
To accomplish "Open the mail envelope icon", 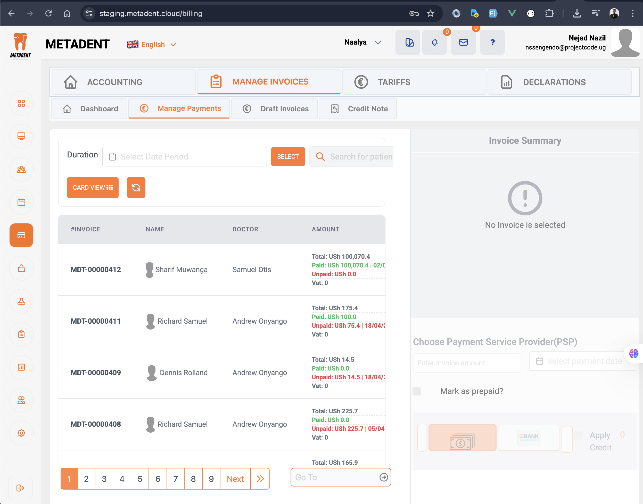I will coord(463,43).
